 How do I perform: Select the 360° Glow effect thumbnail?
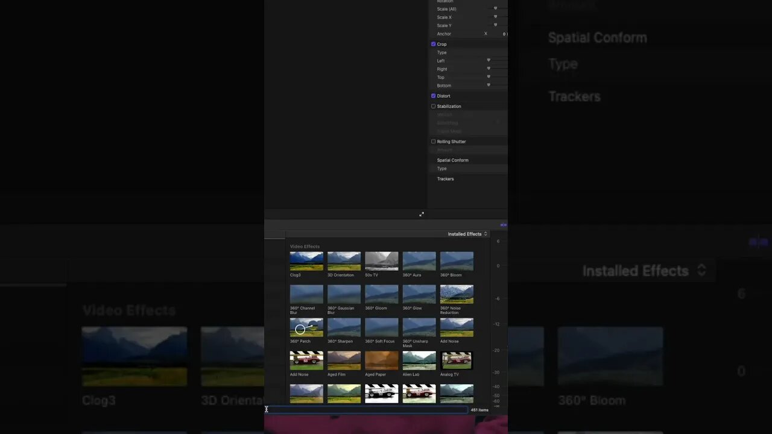tap(419, 294)
